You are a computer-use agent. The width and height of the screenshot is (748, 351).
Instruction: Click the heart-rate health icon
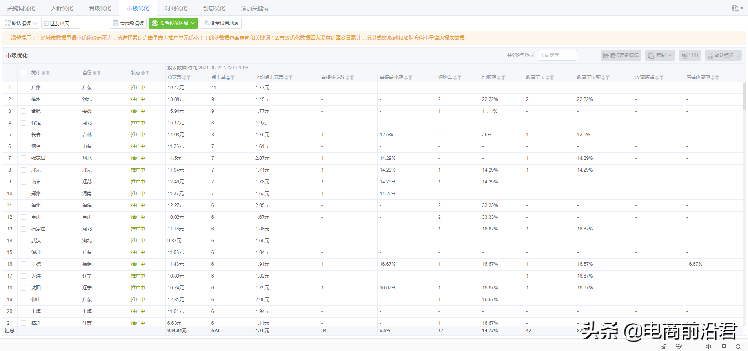pos(679,347)
